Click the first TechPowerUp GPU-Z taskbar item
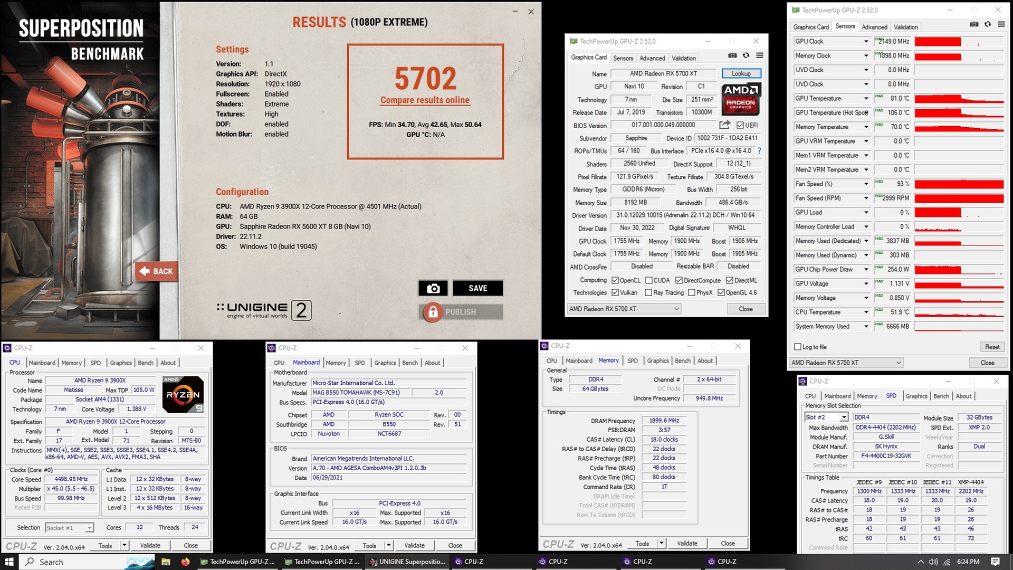The image size is (1013, 570). point(238,562)
